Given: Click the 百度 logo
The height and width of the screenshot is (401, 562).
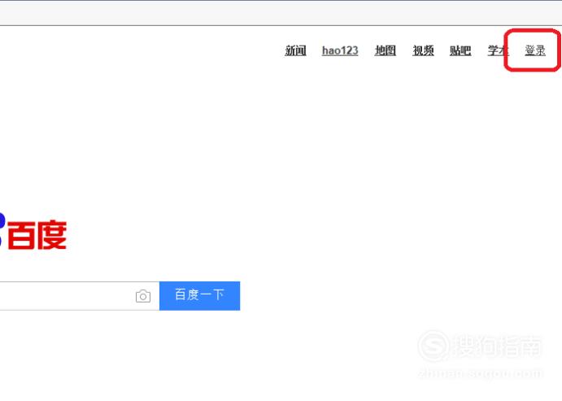Looking at the screenshot, I should tap(33, 234).
